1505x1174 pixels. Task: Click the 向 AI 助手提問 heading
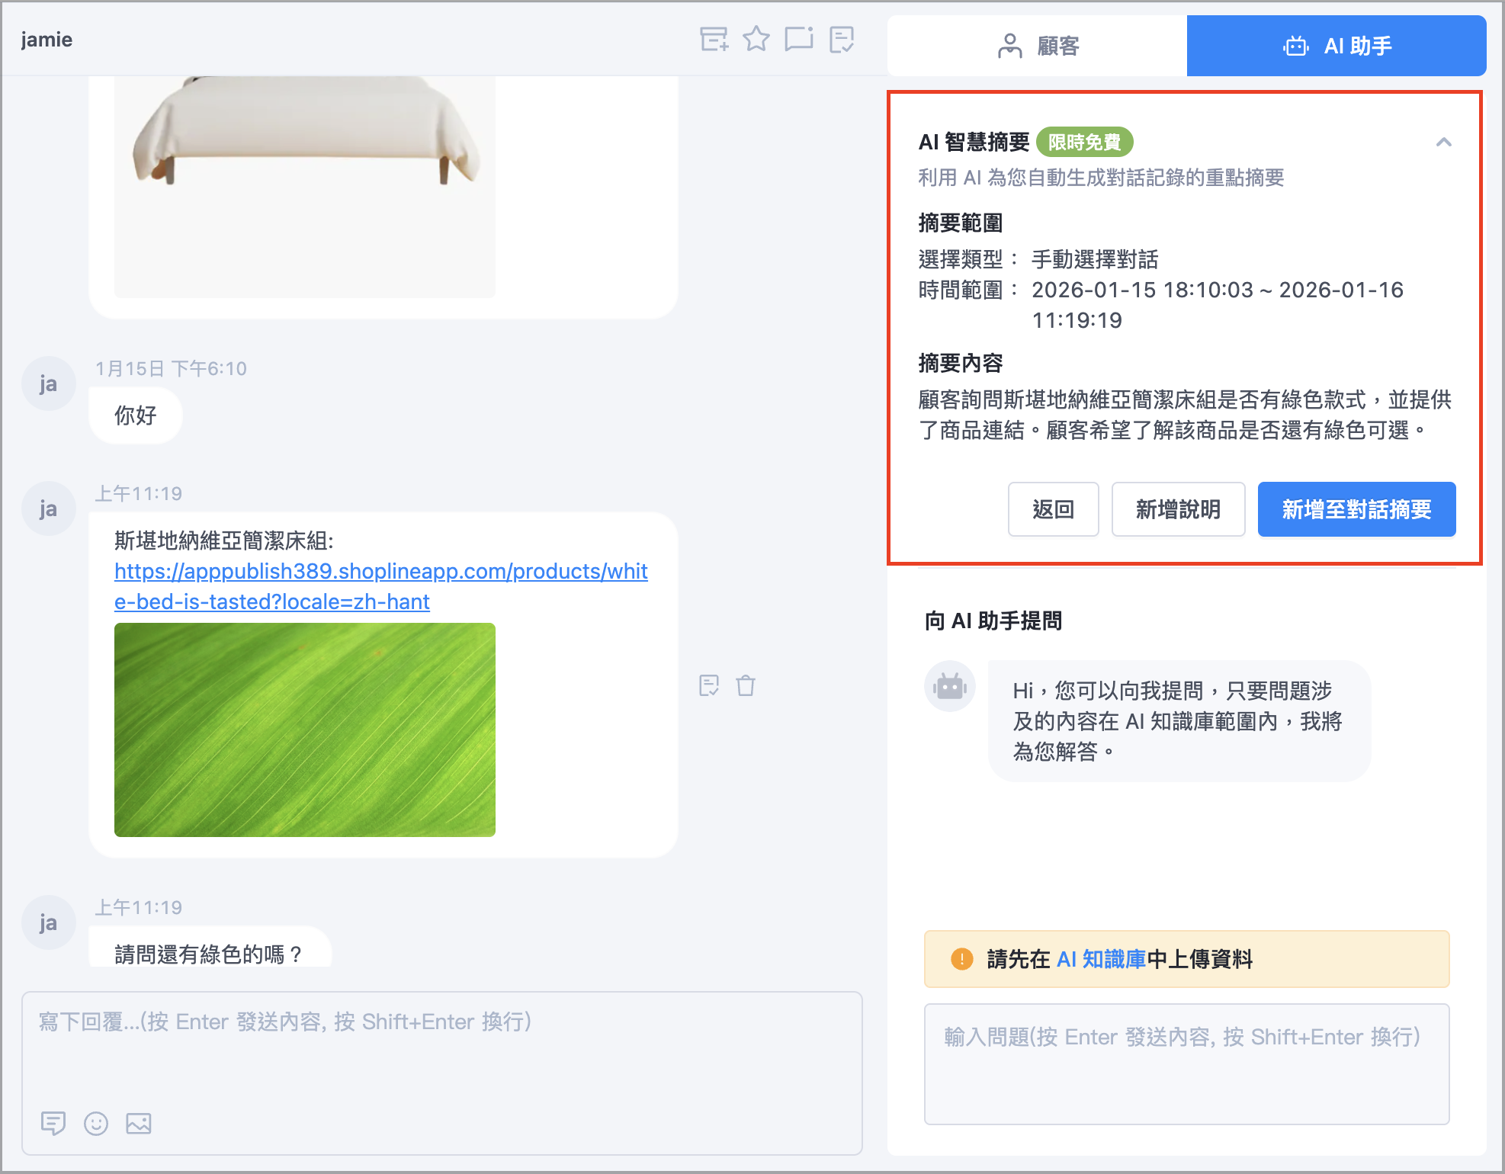coord(993,621)
